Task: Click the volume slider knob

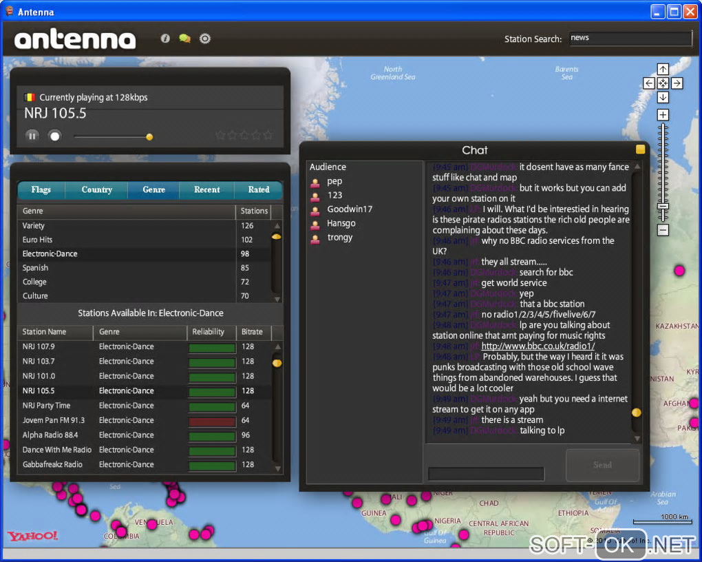Action: point(149,136)
